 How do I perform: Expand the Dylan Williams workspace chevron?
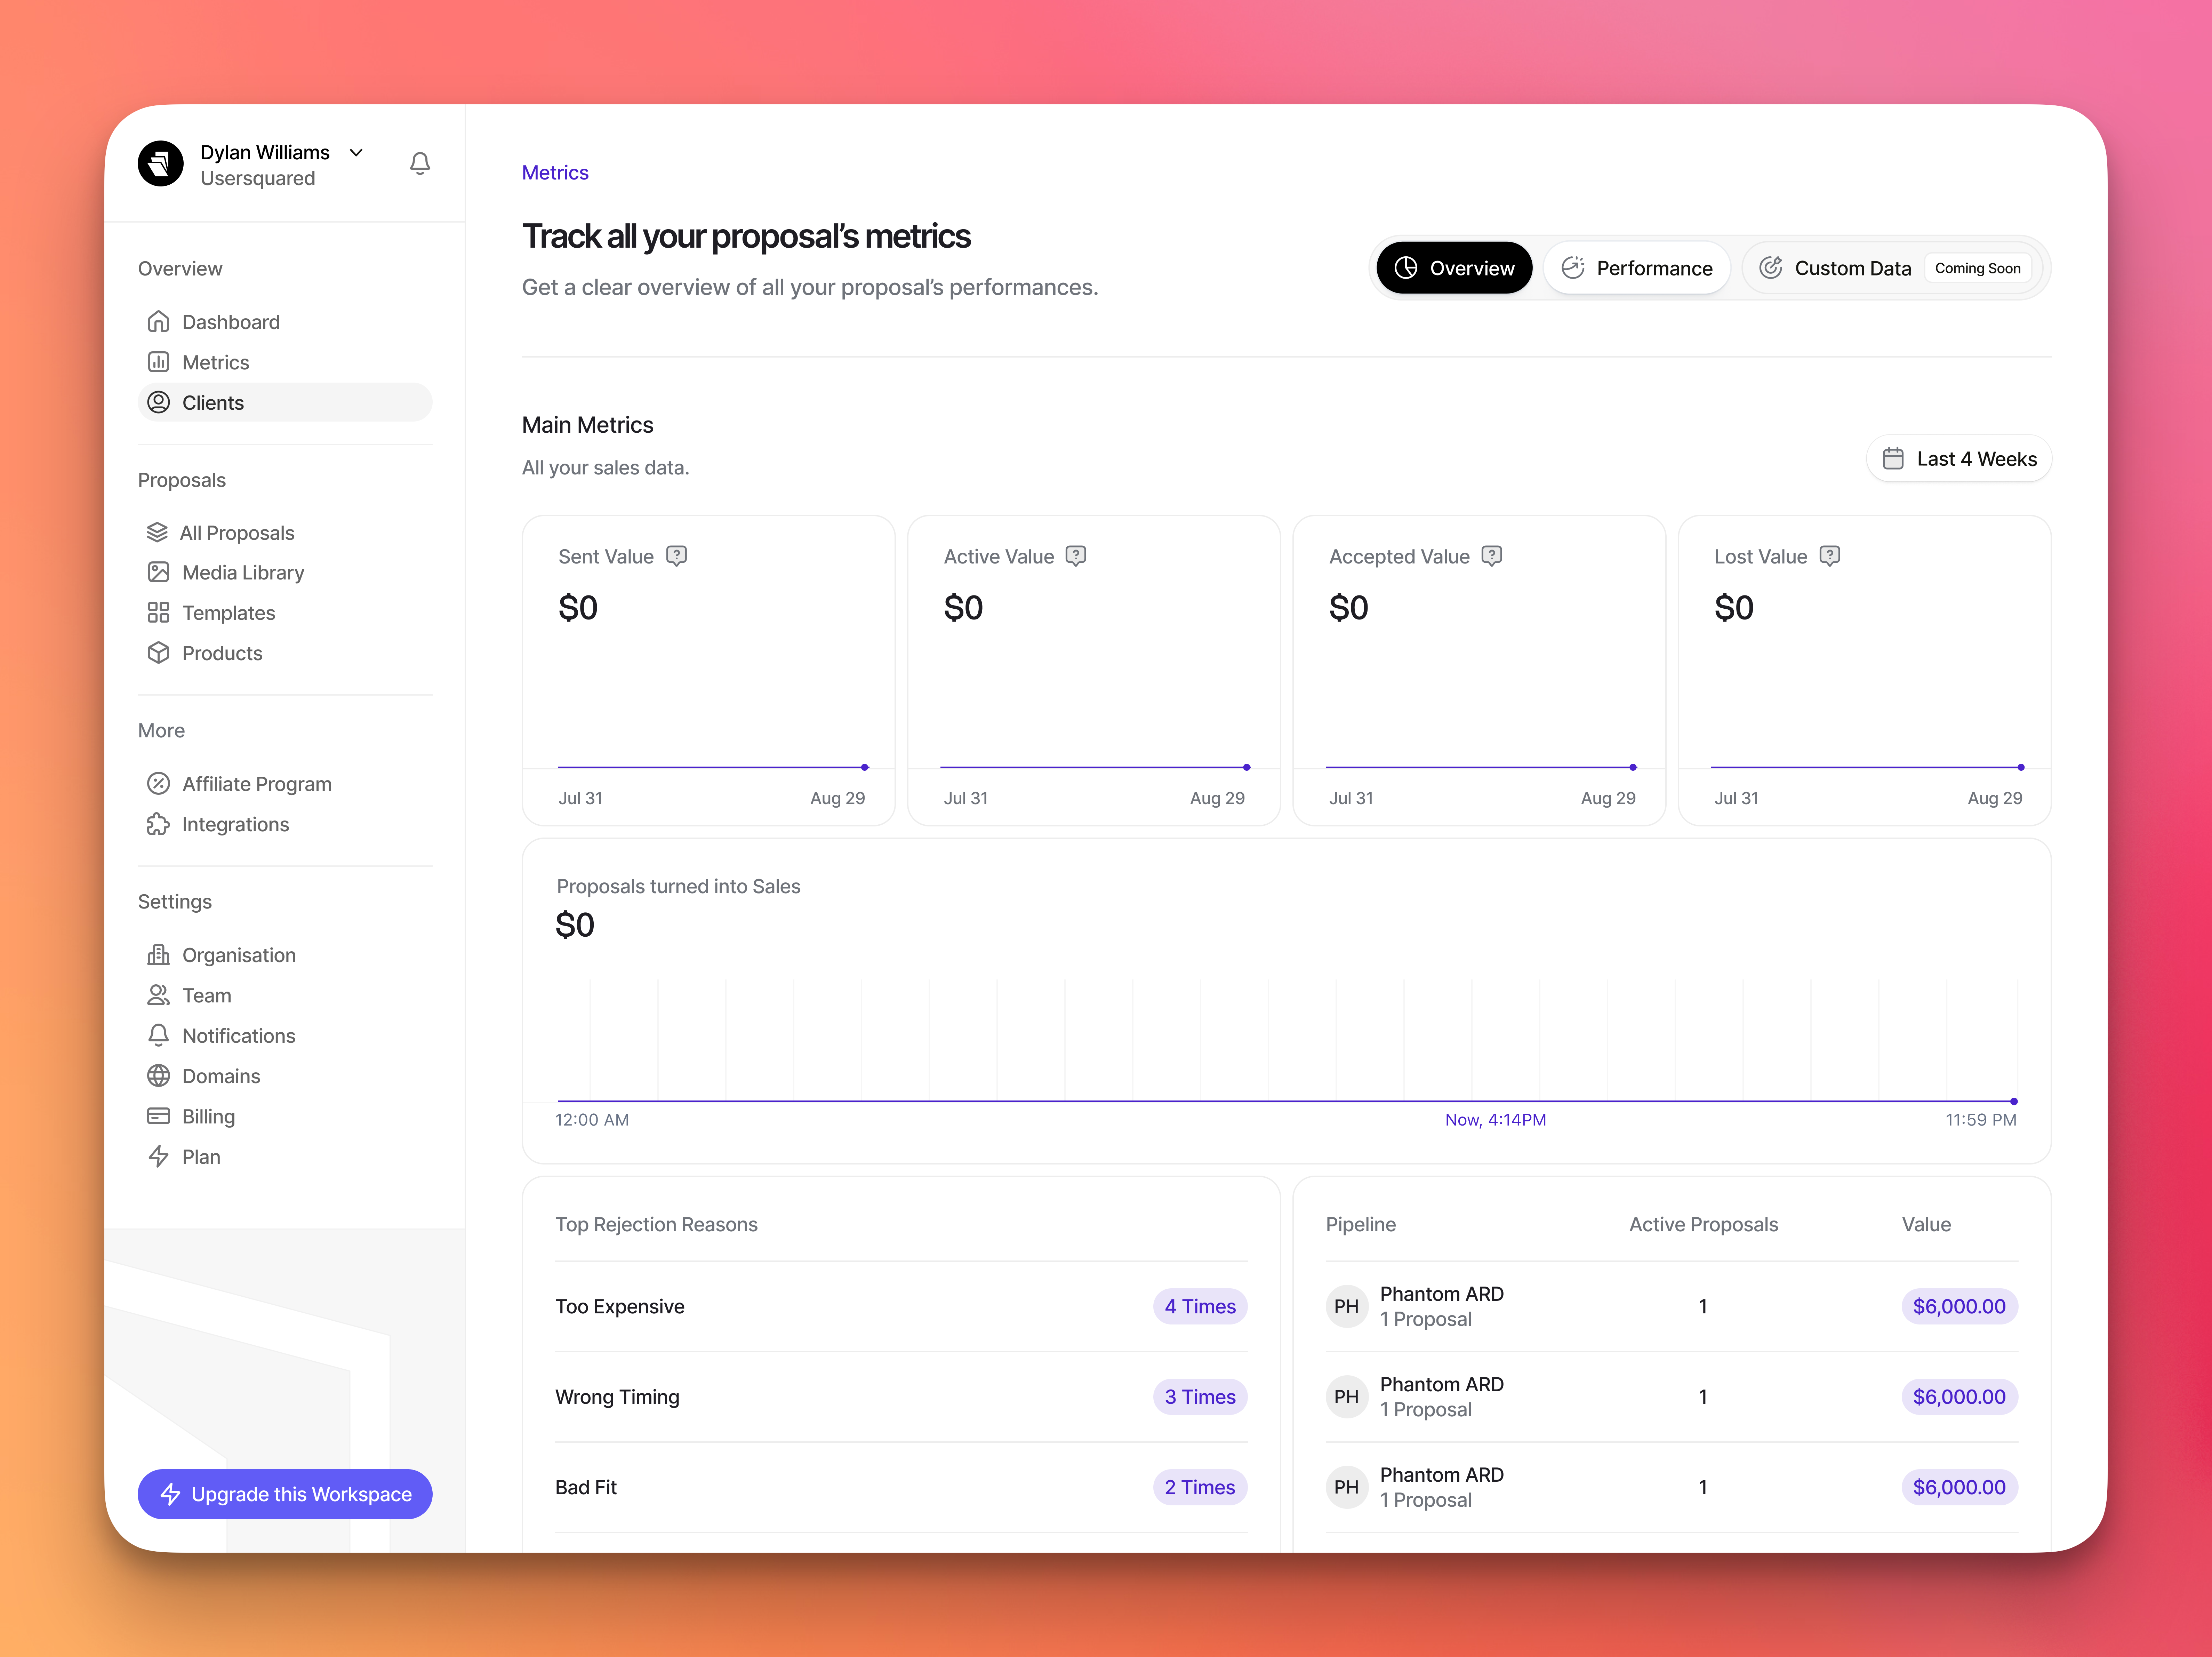(x=356, y=152)
